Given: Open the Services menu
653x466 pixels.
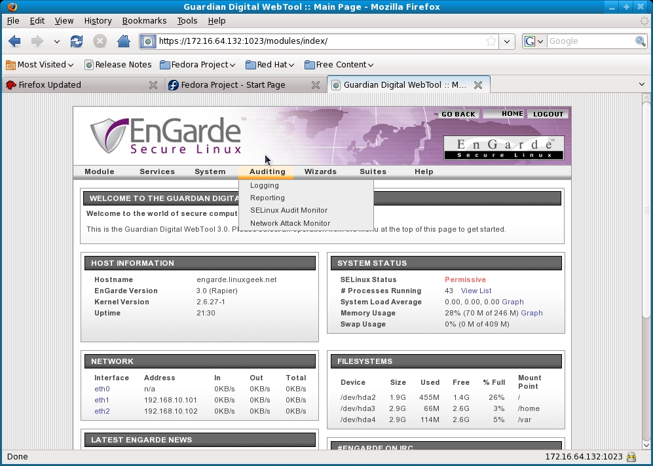Looking at the screenshot, I should pos(157,171).
